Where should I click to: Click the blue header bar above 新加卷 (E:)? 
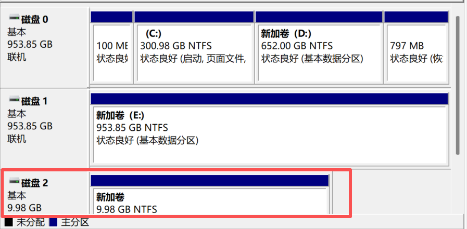point(269,99)
